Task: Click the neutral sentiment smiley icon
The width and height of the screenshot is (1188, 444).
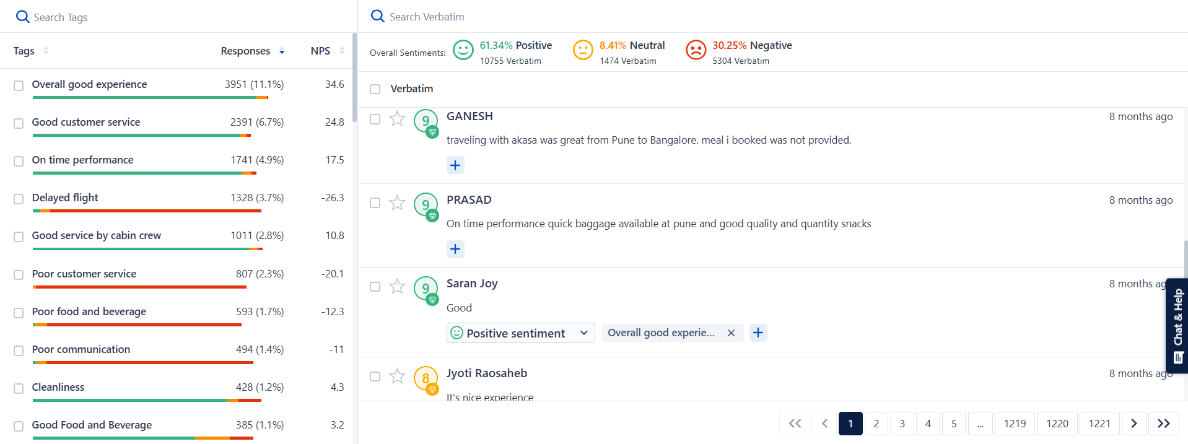Action: tap(583, 50)
